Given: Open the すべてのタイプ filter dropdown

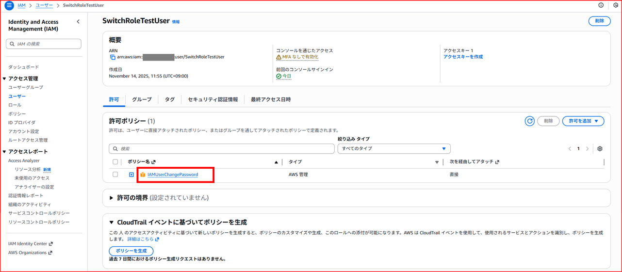Looking at the screenshot, I should coord(394,149).
